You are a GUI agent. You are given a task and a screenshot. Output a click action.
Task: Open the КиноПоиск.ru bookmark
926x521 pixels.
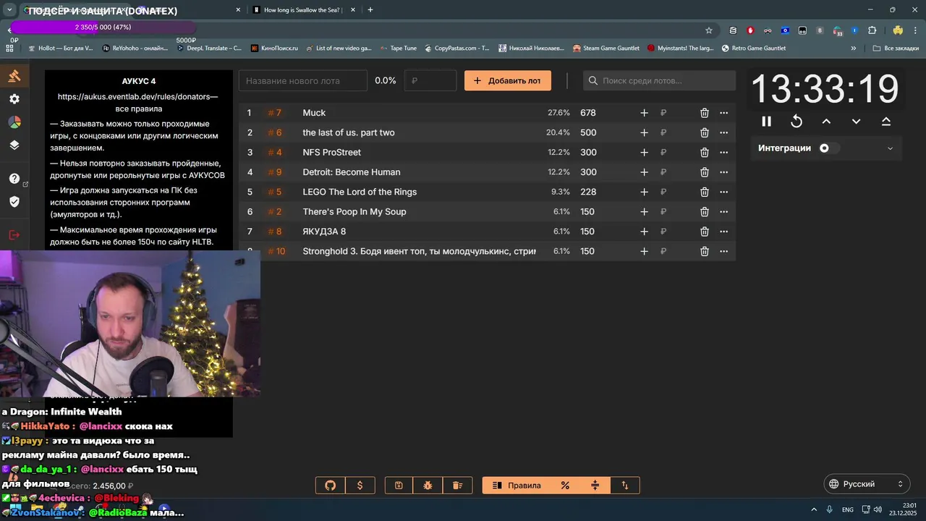click(x=275, y=48)
